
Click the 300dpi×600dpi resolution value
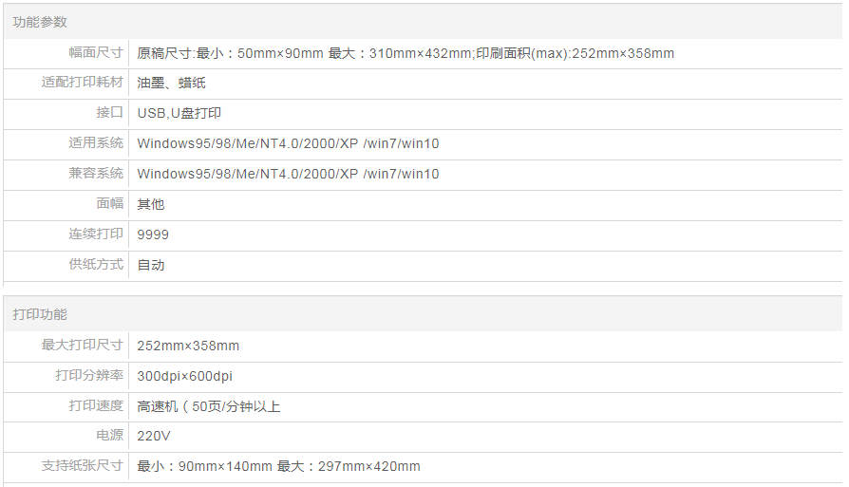[x=184, y=376]
